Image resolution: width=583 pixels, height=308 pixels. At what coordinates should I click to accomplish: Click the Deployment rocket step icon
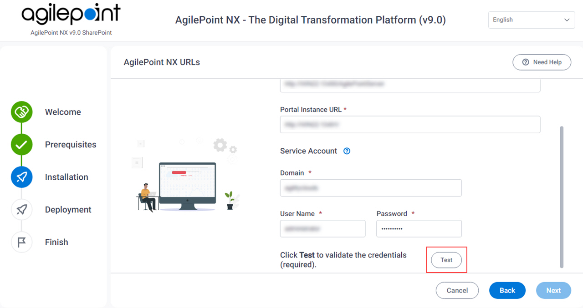21,210
